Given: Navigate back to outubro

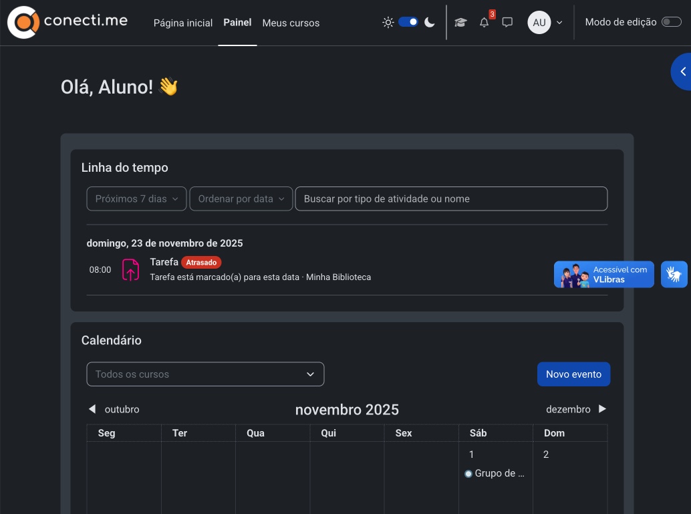Looking at the screenshot, I should click(116, 409).
